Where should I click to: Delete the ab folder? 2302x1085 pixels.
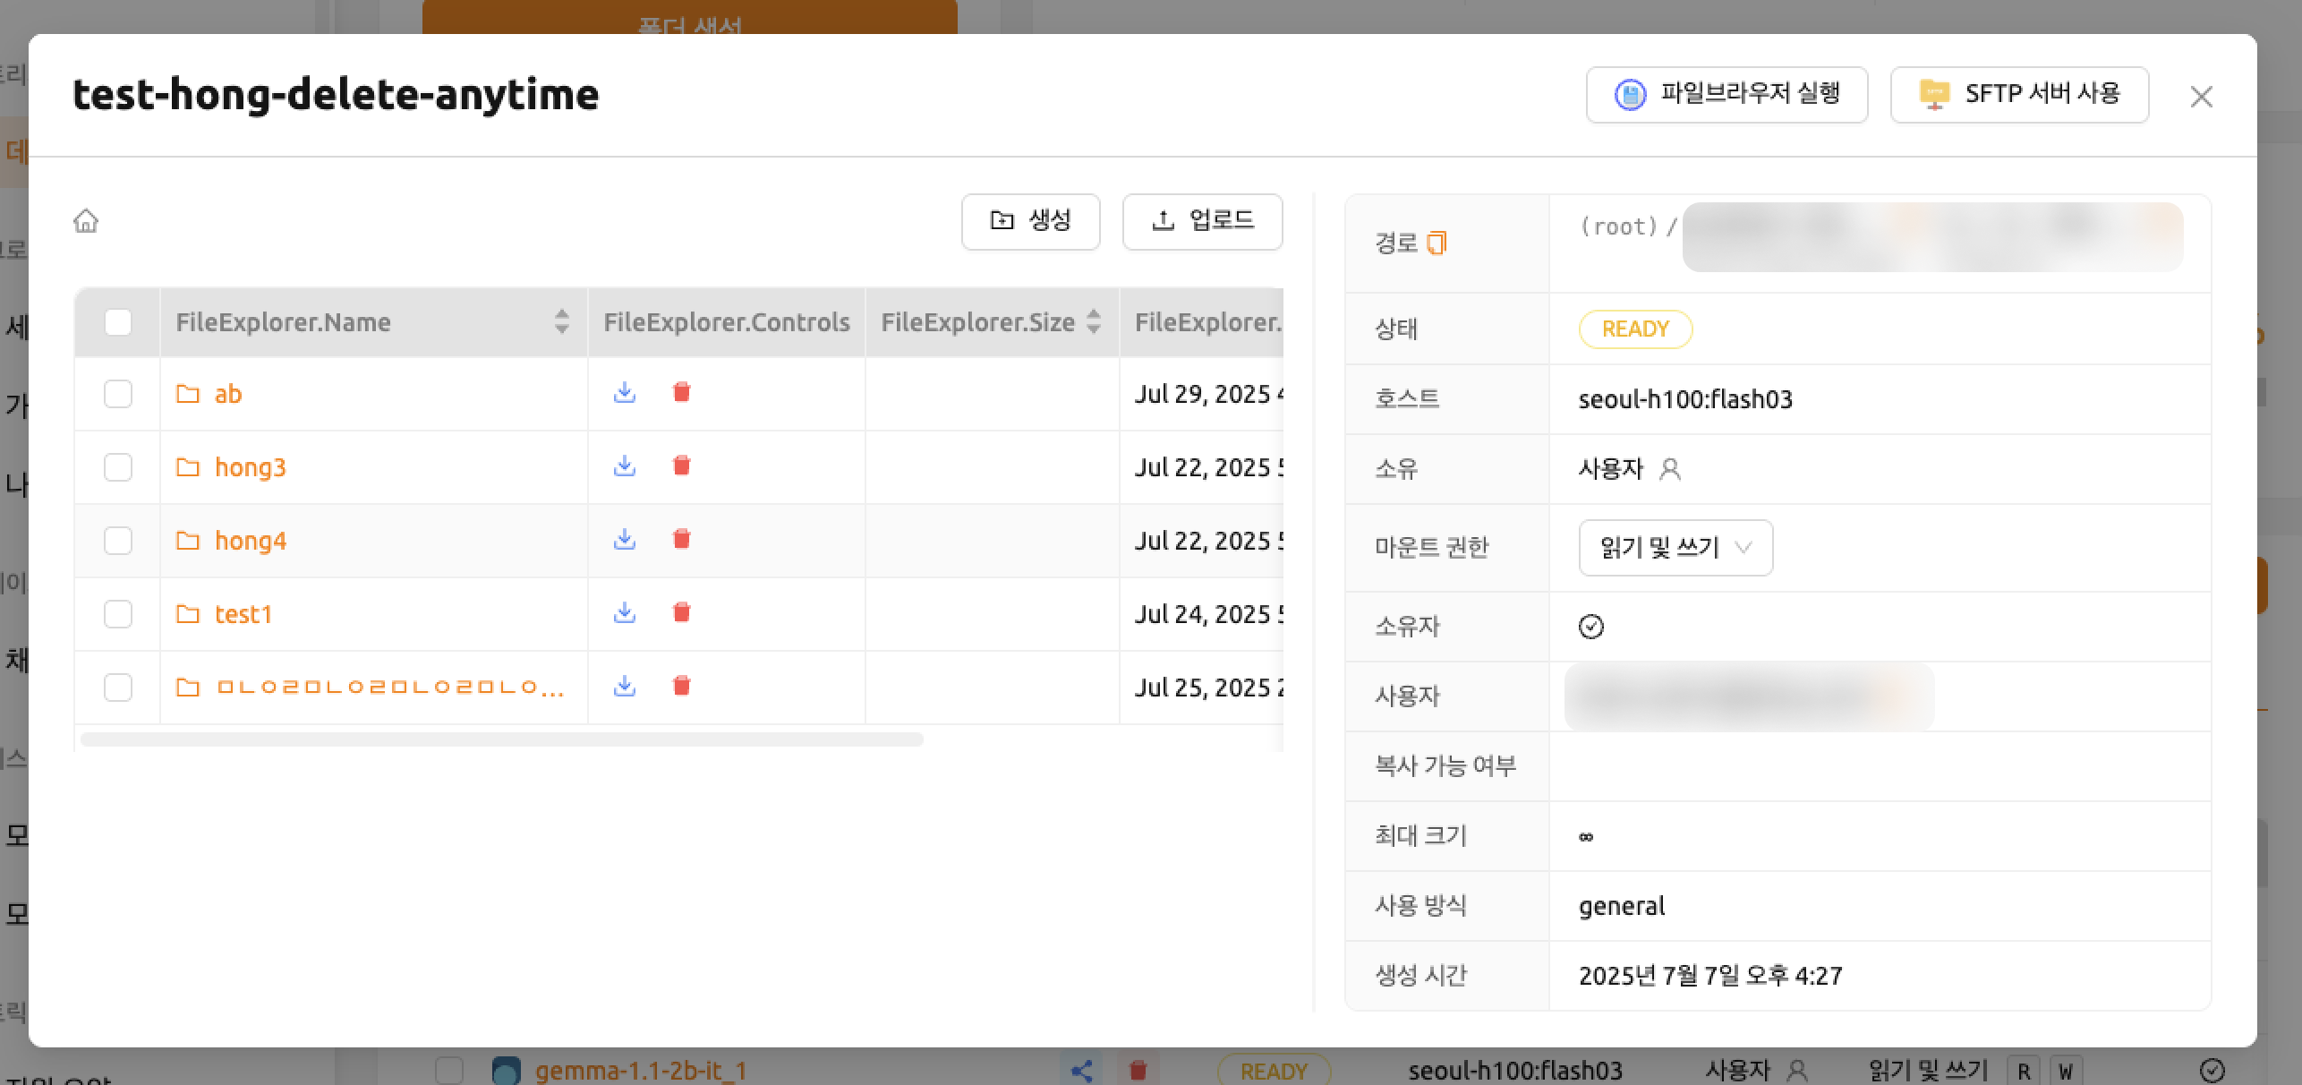[x=681, y=393]
